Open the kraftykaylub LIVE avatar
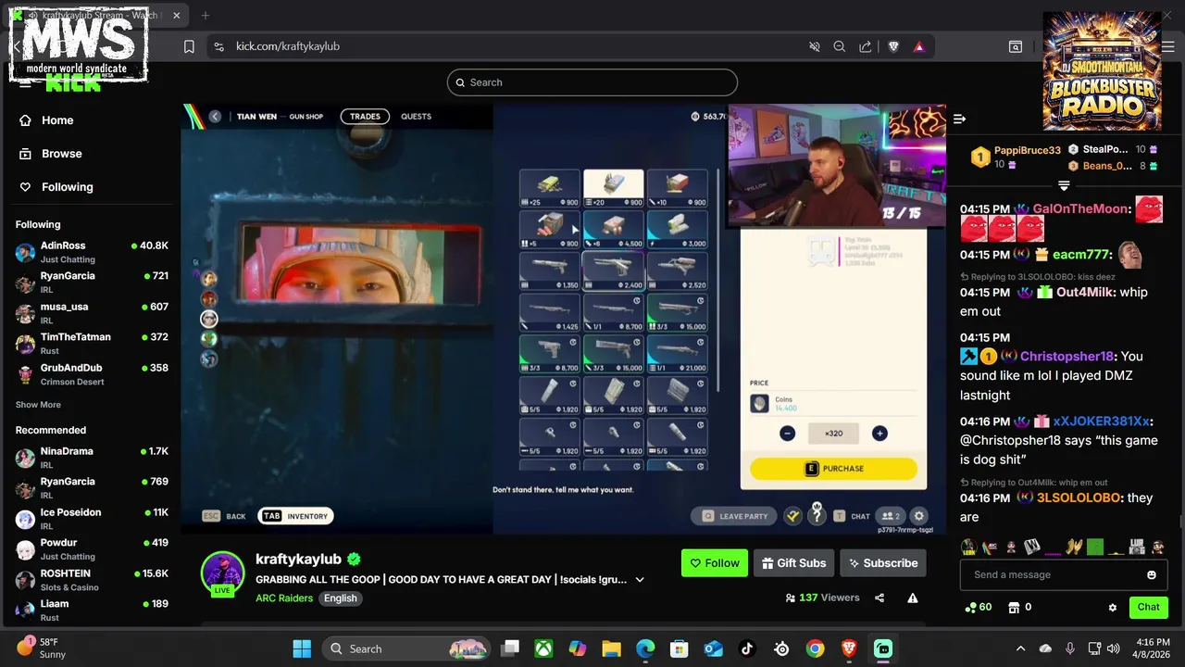Image resolution: width=1185 pixels, height=667 pixels. point(222,573)
